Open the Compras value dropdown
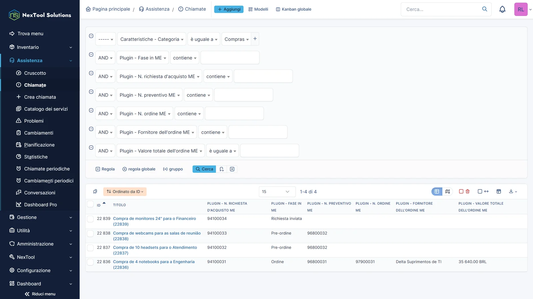Viewport: 533px width, 299px height. [x=237, y=39]
